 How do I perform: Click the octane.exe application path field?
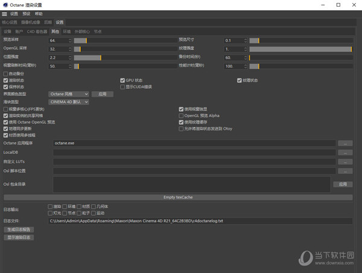coord(194,143)
